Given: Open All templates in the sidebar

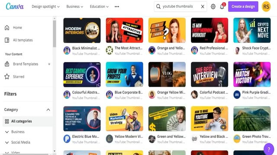Looking at the screenshot, I should point(23,40).
